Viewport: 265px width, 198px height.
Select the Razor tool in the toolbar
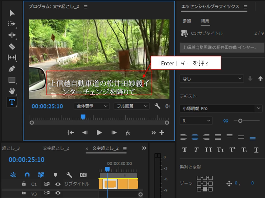tap(12, 46)
